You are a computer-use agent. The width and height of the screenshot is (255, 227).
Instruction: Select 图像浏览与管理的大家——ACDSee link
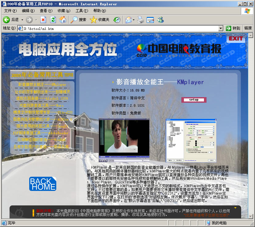43,119
